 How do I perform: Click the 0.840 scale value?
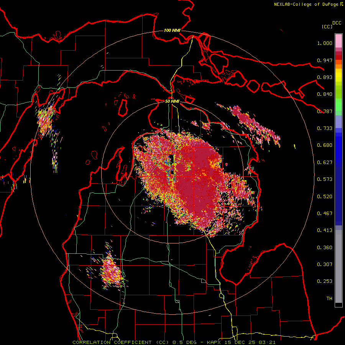(x=325, y=94)
